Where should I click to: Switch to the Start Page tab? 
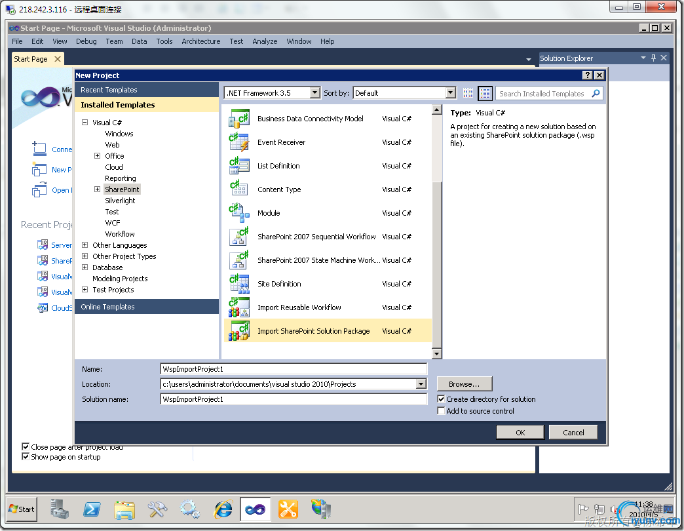coord(31,59)
